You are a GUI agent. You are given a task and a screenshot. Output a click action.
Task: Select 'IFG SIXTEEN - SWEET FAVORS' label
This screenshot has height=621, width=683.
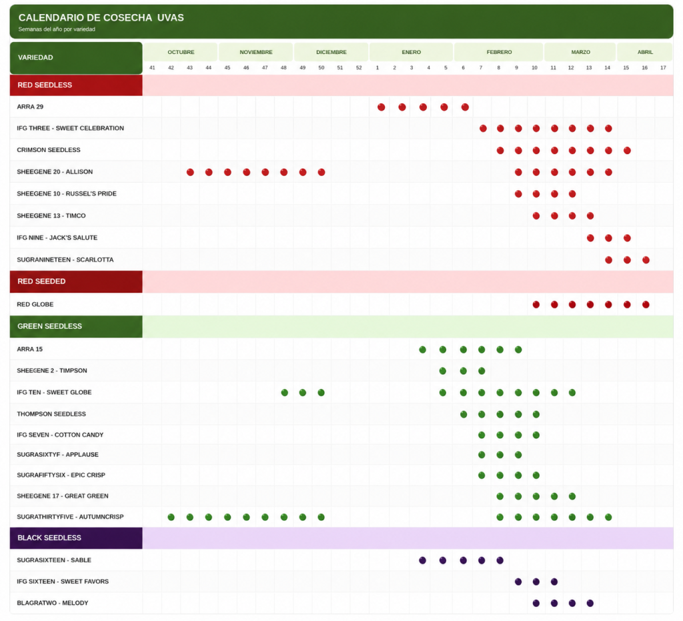(63, 582)
